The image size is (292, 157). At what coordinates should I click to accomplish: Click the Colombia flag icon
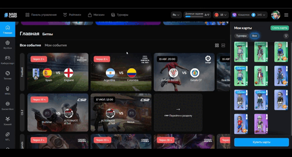(x=132, y=73)
